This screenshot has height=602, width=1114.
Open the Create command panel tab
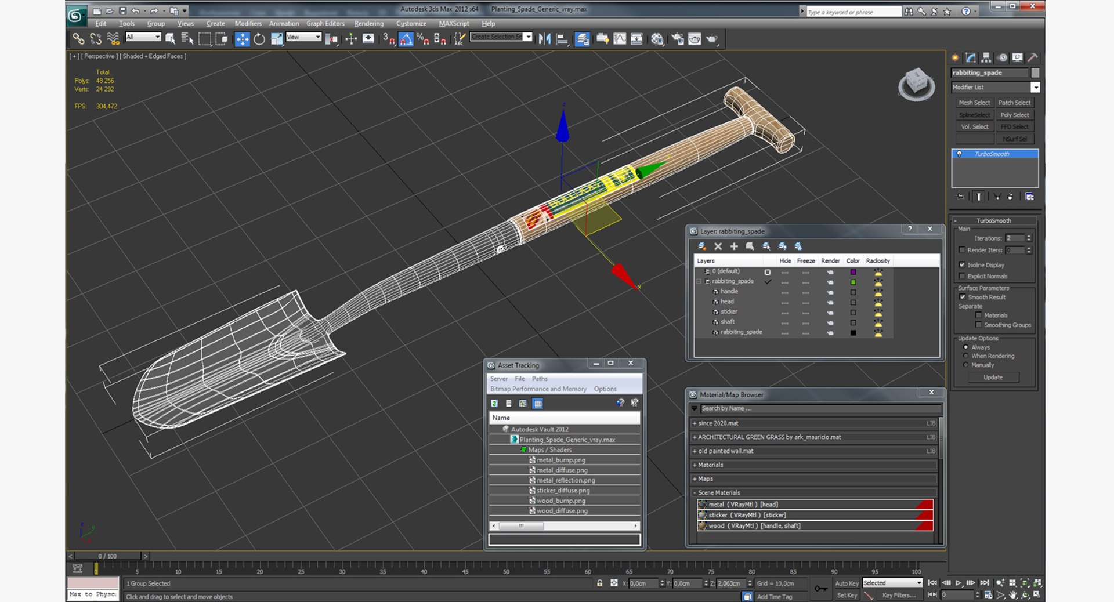[955, 57]
